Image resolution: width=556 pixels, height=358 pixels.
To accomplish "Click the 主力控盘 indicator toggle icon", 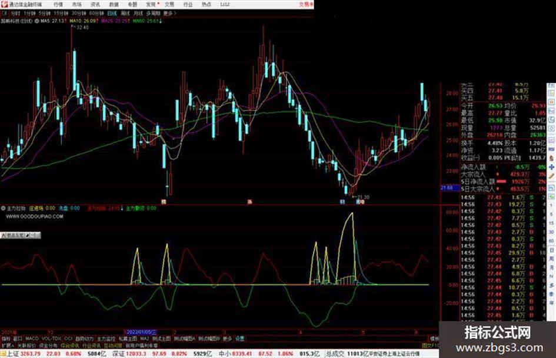I will [x=3, y=209].
